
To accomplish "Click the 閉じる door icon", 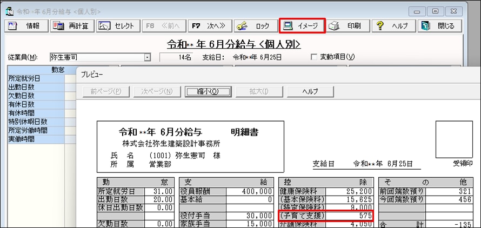I will pos(425,26).
